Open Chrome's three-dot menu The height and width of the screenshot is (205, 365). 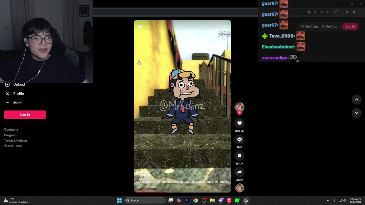[361, 12]
